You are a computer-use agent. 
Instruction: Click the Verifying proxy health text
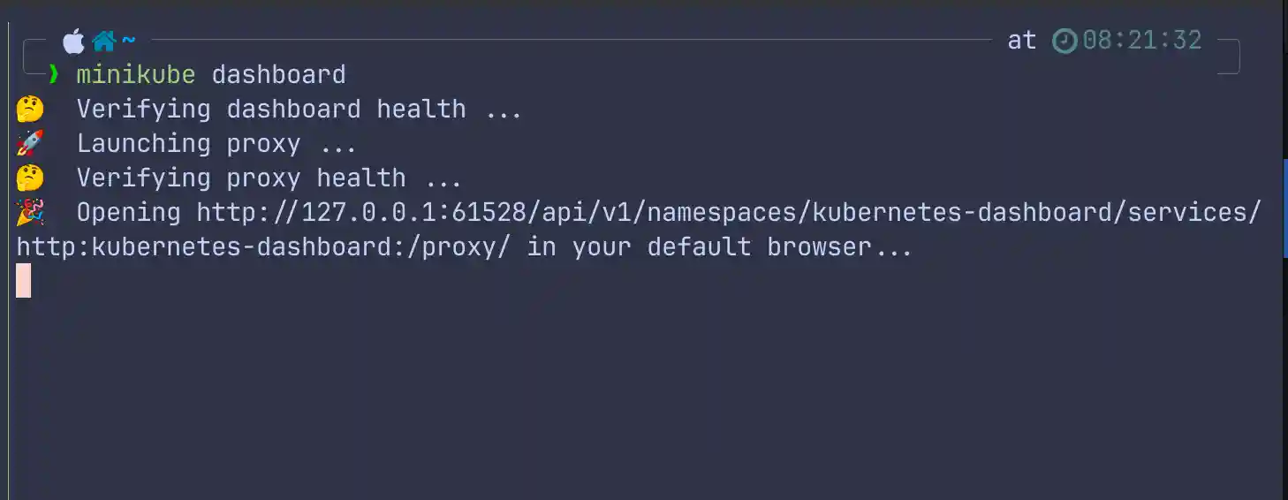(269, 178)
